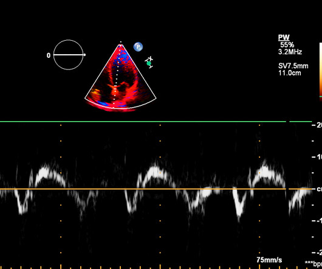Click the sample volume gate on cursor line
Viewport: 322px width, 269px height.
(x=115, y=87)
